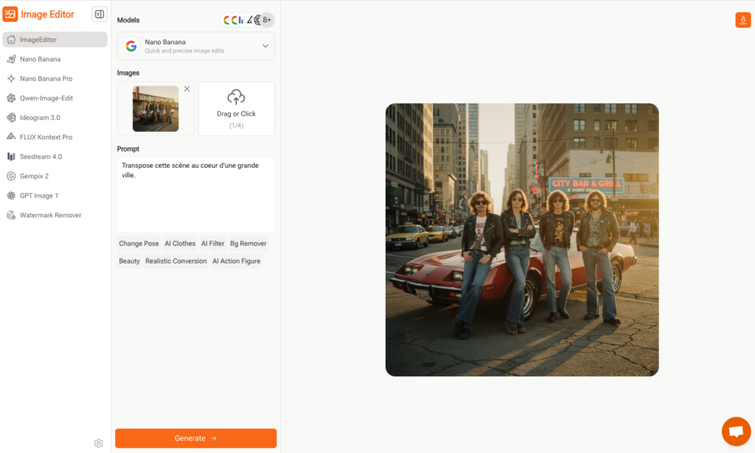Apply the Bg Remover preset
755x453 pixels.
coord(248,244)
